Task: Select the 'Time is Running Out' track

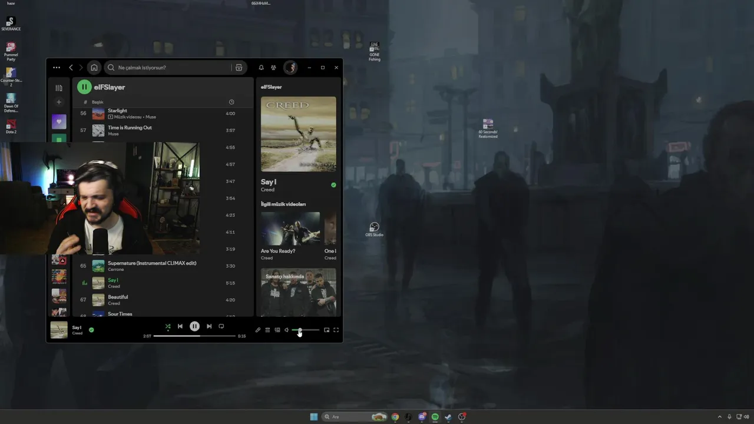Action: tap(163, 131)
